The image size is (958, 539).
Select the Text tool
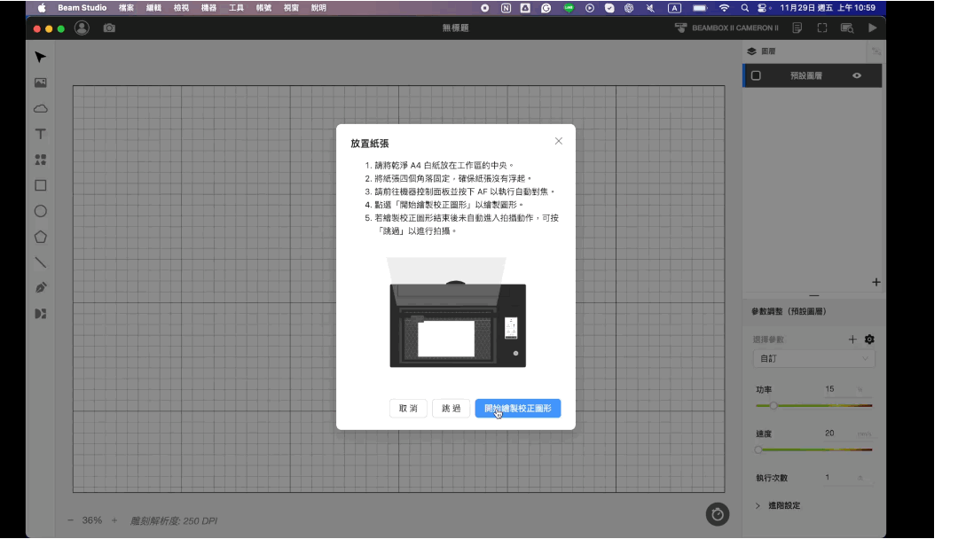(x=40, y=134)
